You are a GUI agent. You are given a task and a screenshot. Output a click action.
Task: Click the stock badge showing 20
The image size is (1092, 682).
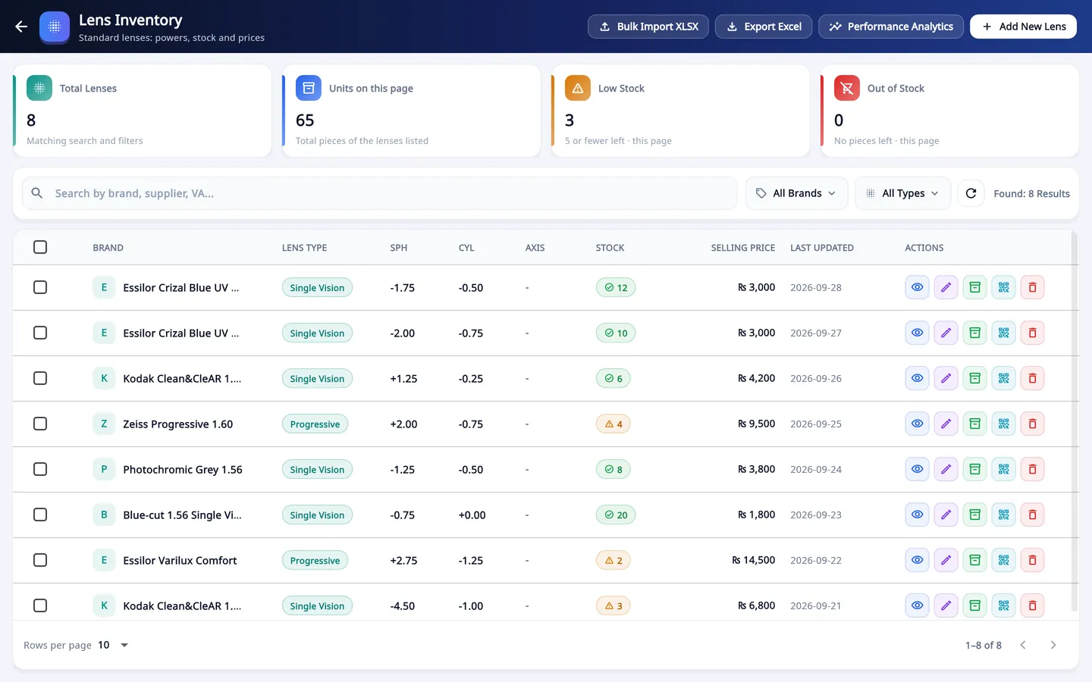pyautogui.click(x=616, y=515)
